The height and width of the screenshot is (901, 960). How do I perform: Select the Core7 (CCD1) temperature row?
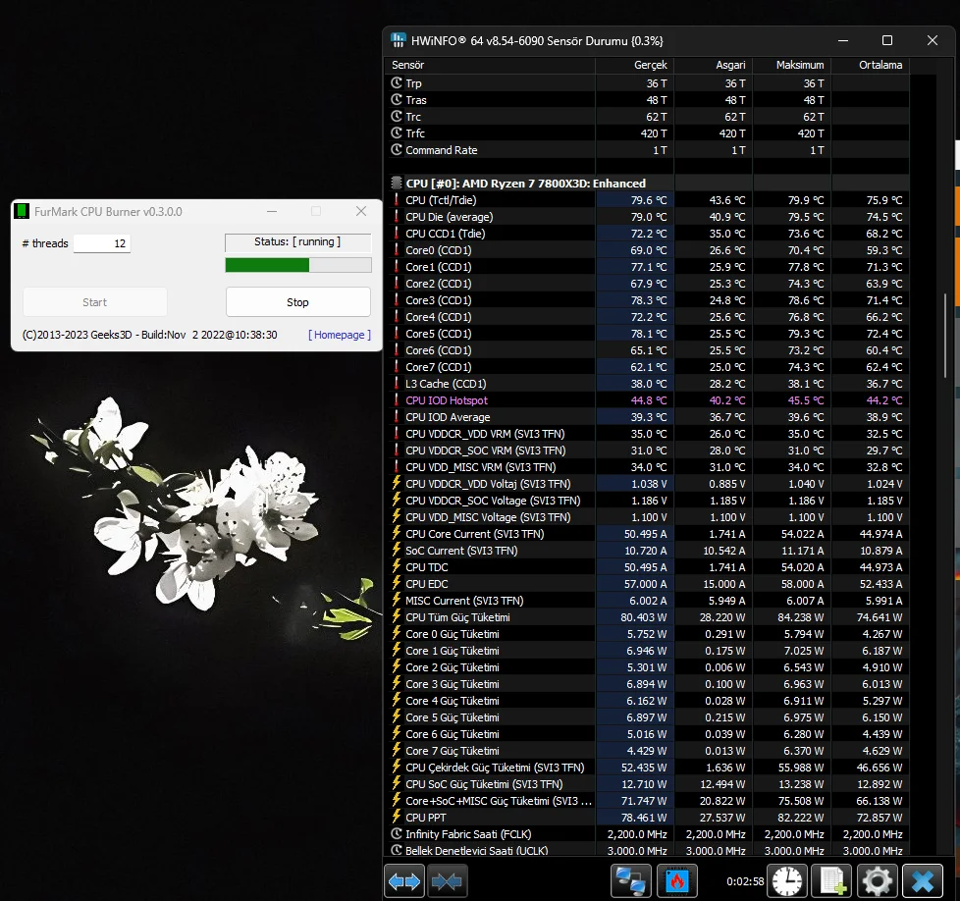click(x=648, y=367)
